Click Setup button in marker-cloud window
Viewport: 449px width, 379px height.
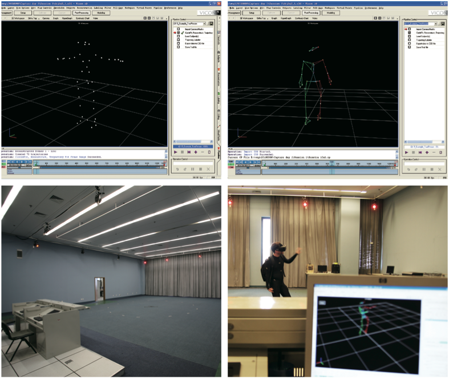point(23,13)
